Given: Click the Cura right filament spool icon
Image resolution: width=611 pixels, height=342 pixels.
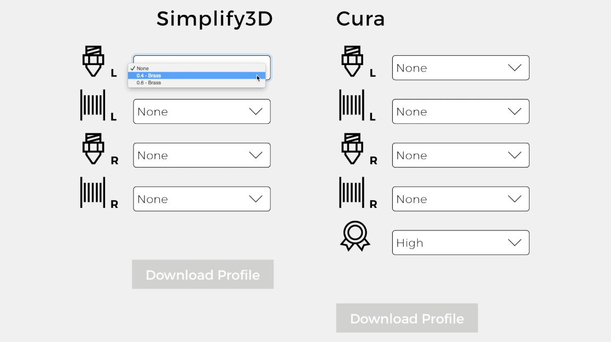Looking at the screenshot, I should coord(352,192).
